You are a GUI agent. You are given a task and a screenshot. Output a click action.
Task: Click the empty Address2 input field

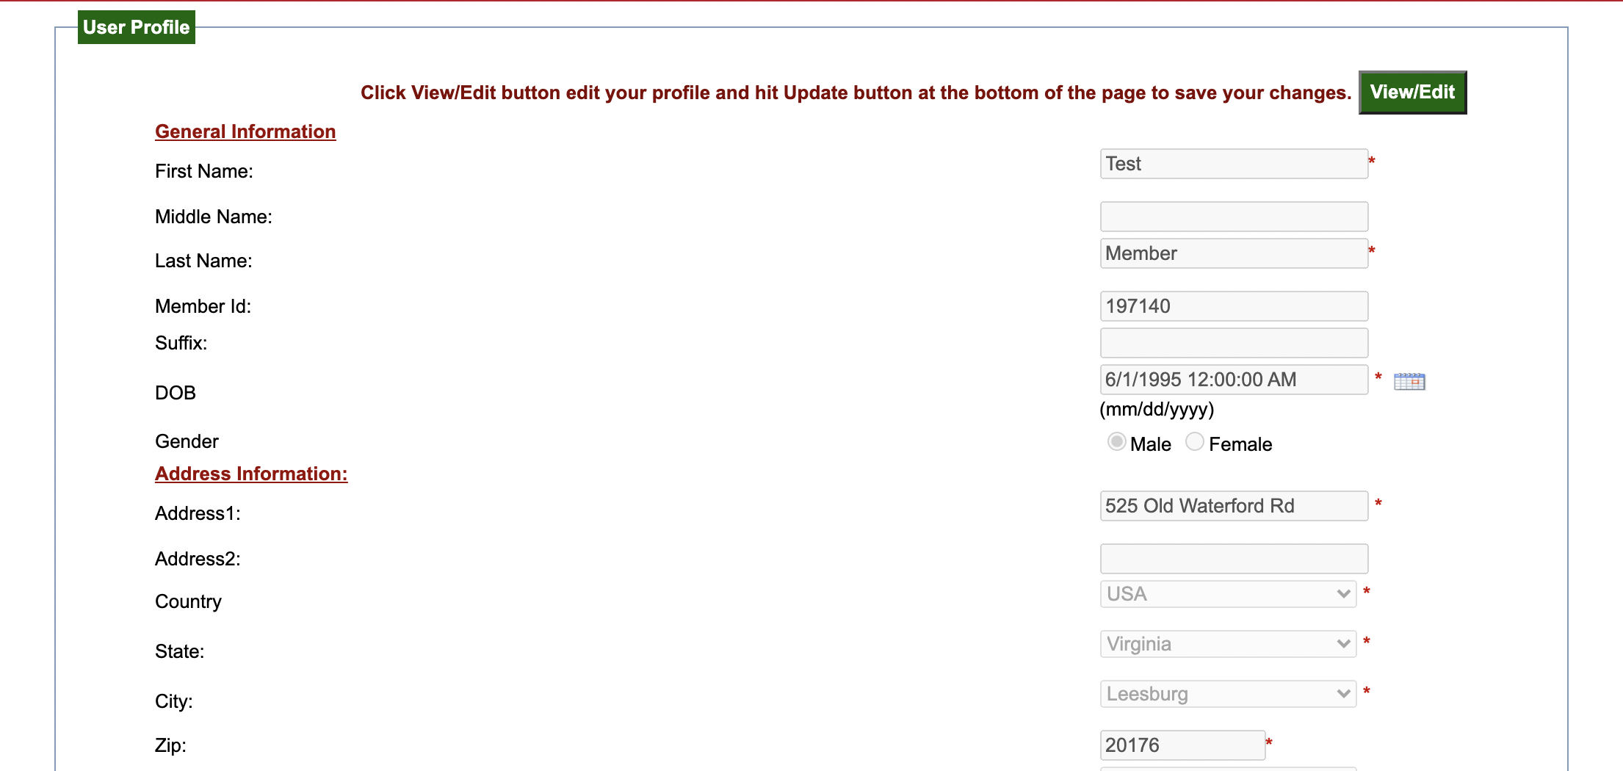click(1233, 559)
